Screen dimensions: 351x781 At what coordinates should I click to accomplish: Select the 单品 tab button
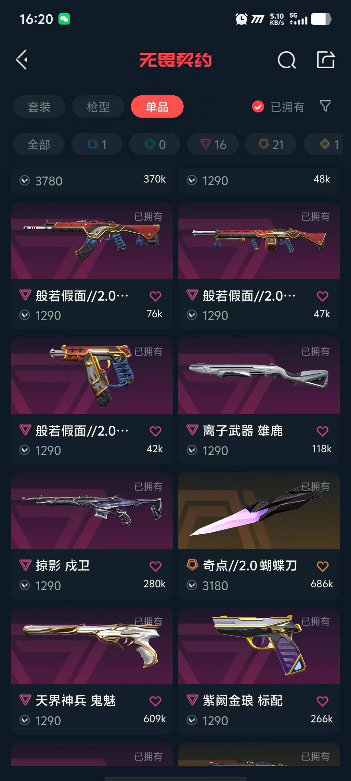[x=157, y=106]
